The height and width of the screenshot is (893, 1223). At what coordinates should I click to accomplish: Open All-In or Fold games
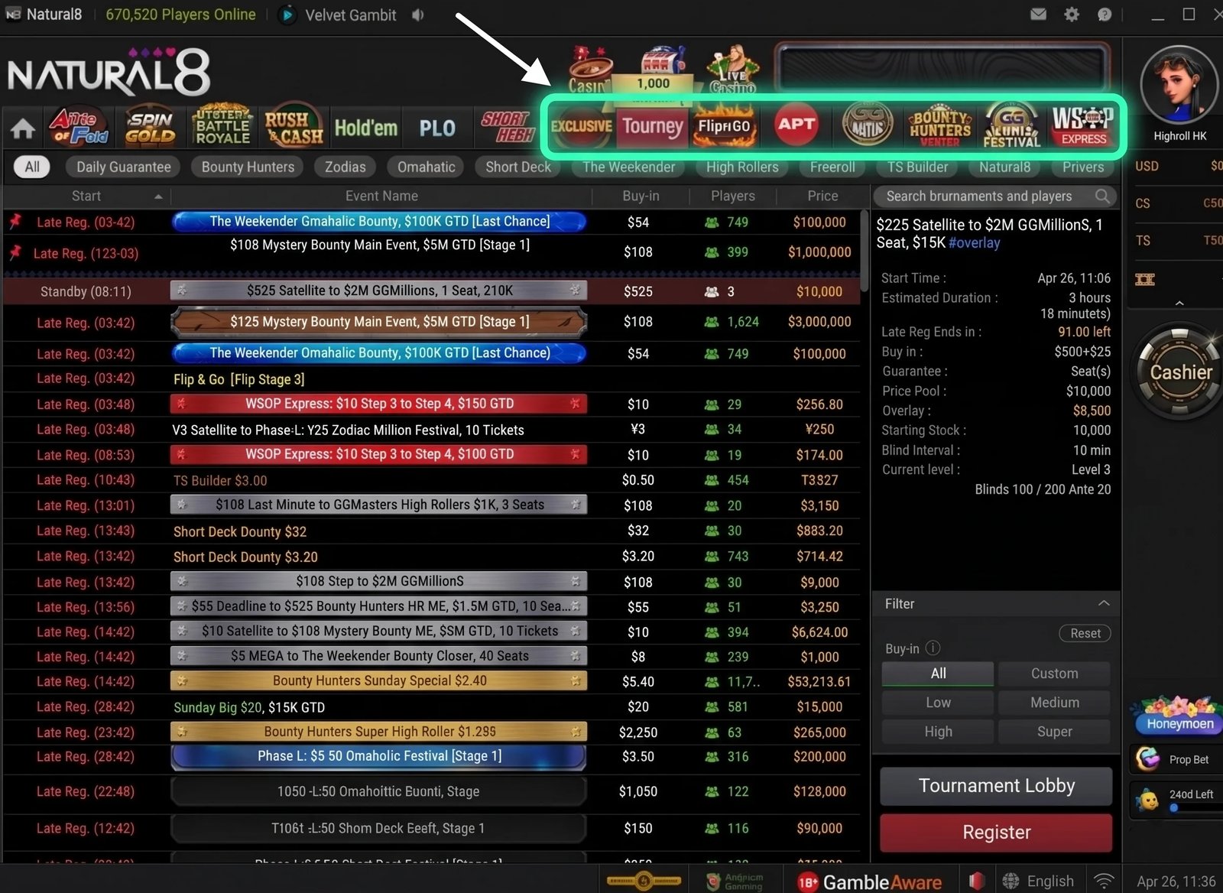[x=79, y=127]
